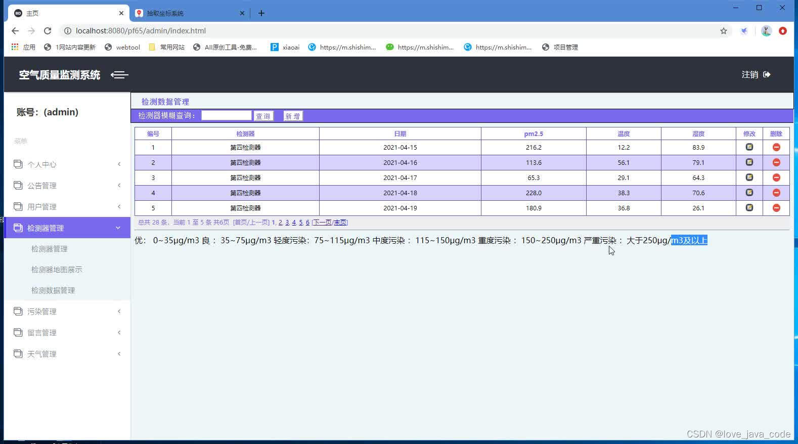
Task: Click the humidity value 26.1
Action: (x=698, y=208)
